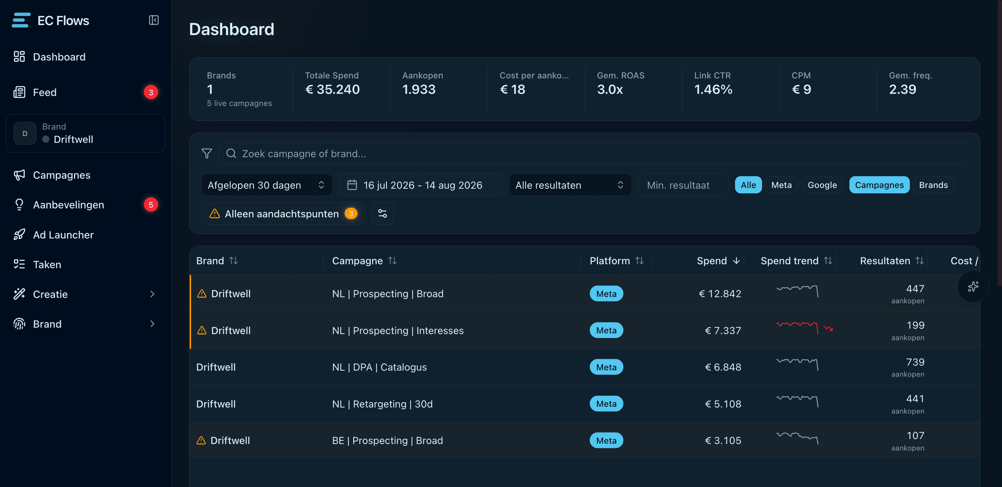
Task: Select the Google platform filter
Action: click(x=822, y=185)
